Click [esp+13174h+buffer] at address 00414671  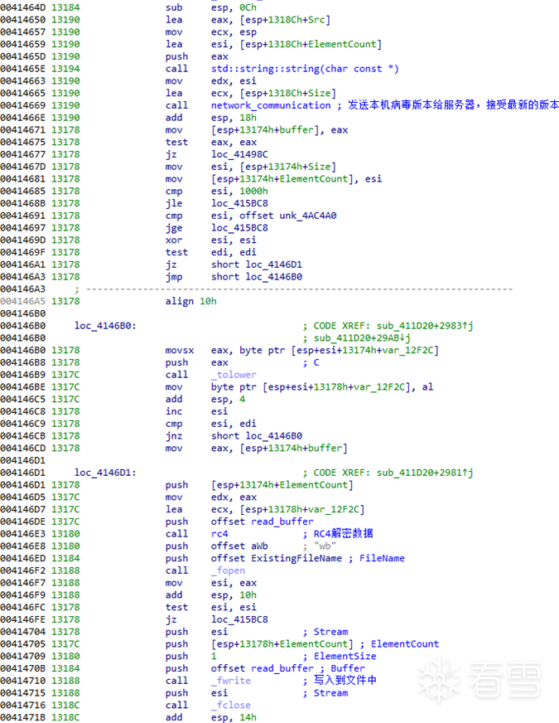tap(265, 130)
